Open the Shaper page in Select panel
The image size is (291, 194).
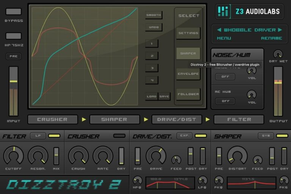click(x=188, y=53)
